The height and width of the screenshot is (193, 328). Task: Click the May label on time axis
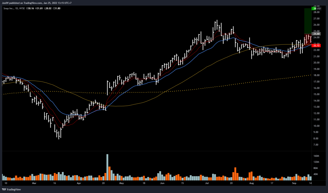(x=121, y=184)
